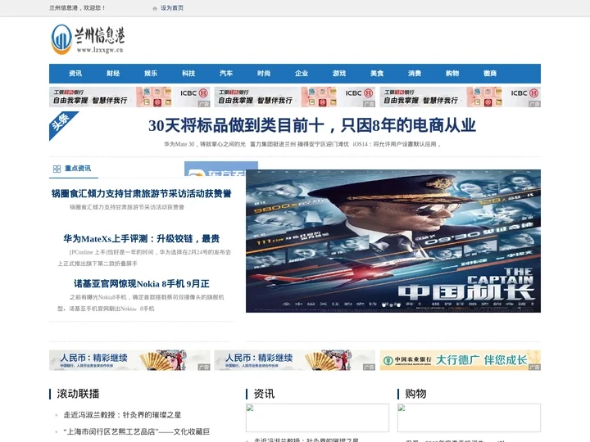
Task: Click the 资讯 section heading below banners
Action: tap(264, 394)
